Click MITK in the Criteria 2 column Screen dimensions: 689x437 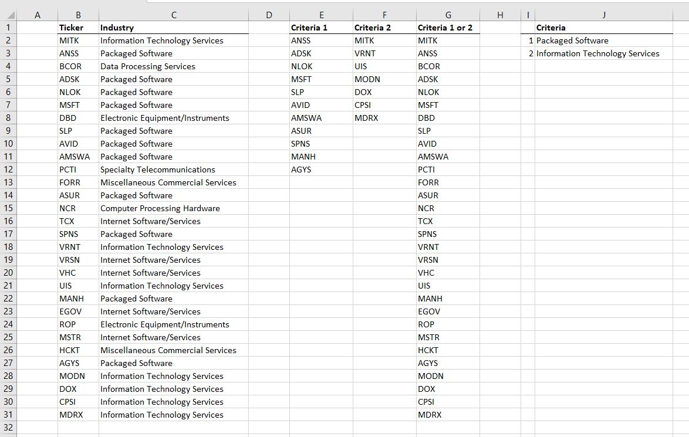point(384,40)
